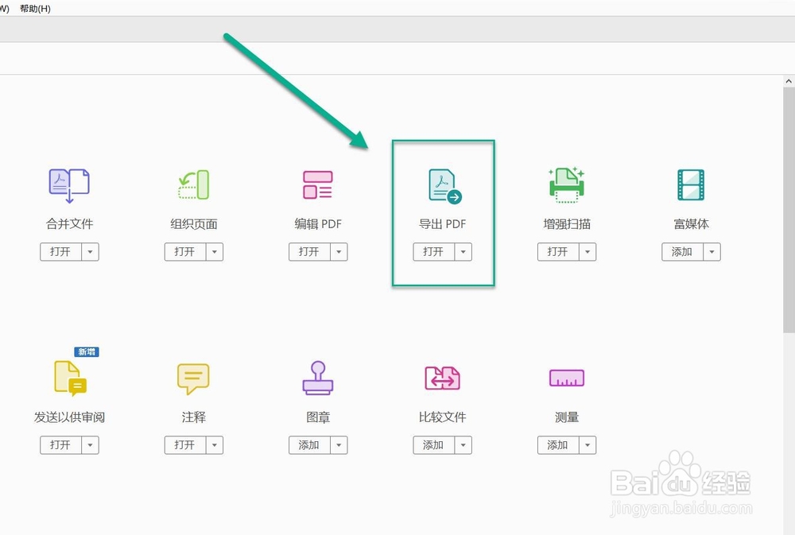Open the 比较文件 (Compare Files) icon

pyautogui.click(x=442, y=378)
